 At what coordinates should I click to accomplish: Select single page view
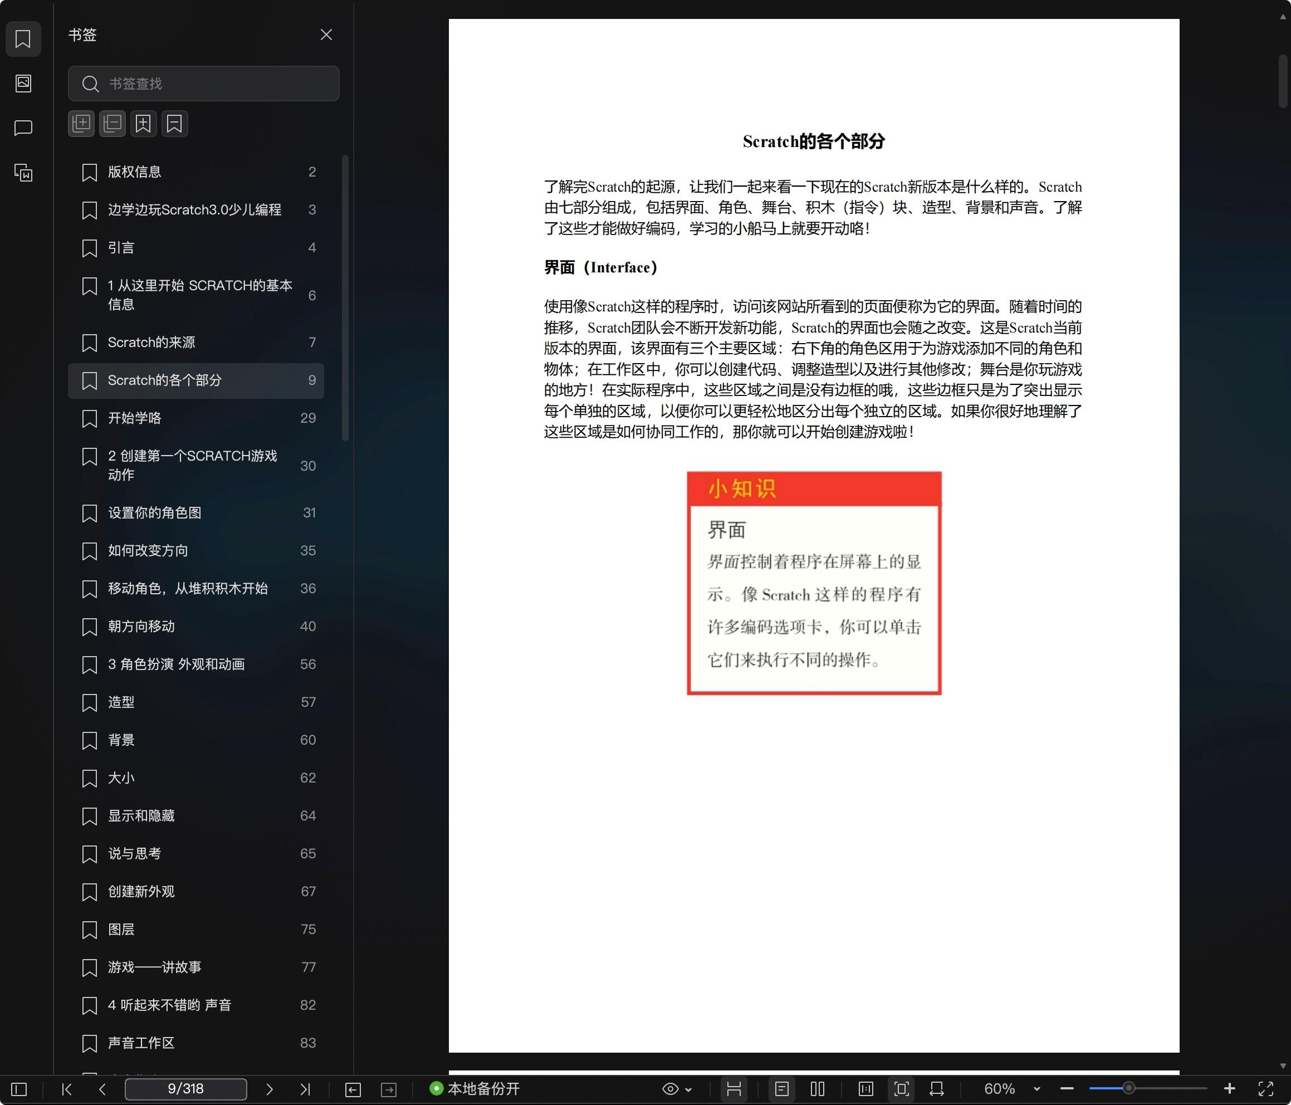(x=781, y=1089)
